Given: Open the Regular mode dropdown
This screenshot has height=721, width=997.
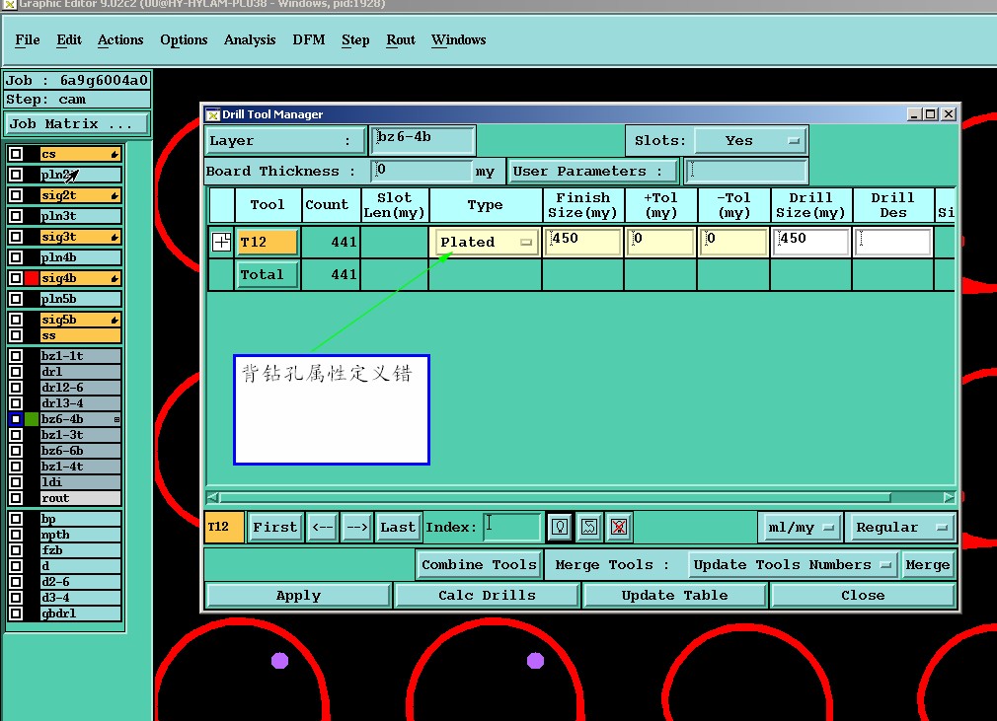Looking at the screenshot, I should click(x=901, y=528).
